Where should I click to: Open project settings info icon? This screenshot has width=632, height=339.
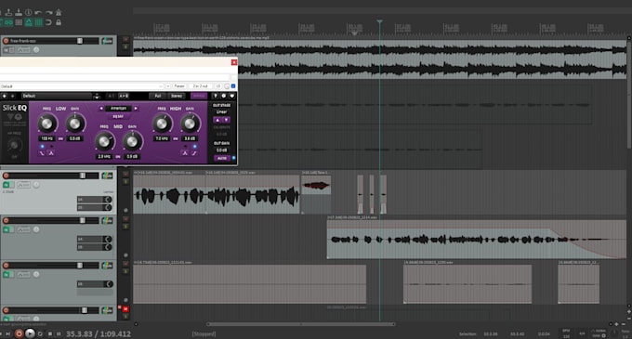(28, 12)
